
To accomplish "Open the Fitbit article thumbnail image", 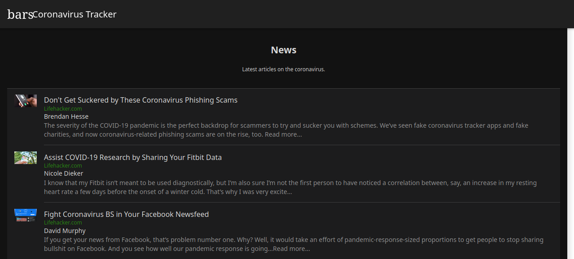I will [x=26, y=158].
